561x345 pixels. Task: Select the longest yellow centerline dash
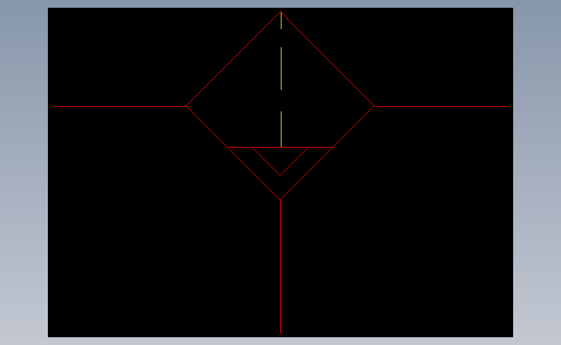tap(281, 69)
